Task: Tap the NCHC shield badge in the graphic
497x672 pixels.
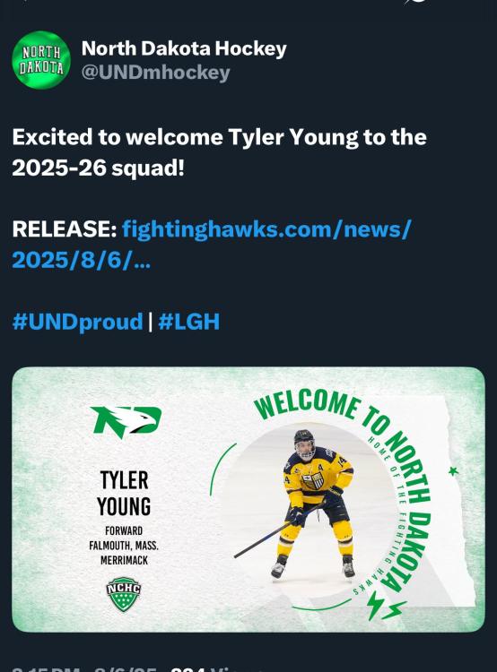Action: tap(124, 593)
